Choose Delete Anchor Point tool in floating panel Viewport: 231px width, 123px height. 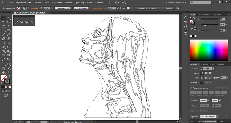click(27, 22)
